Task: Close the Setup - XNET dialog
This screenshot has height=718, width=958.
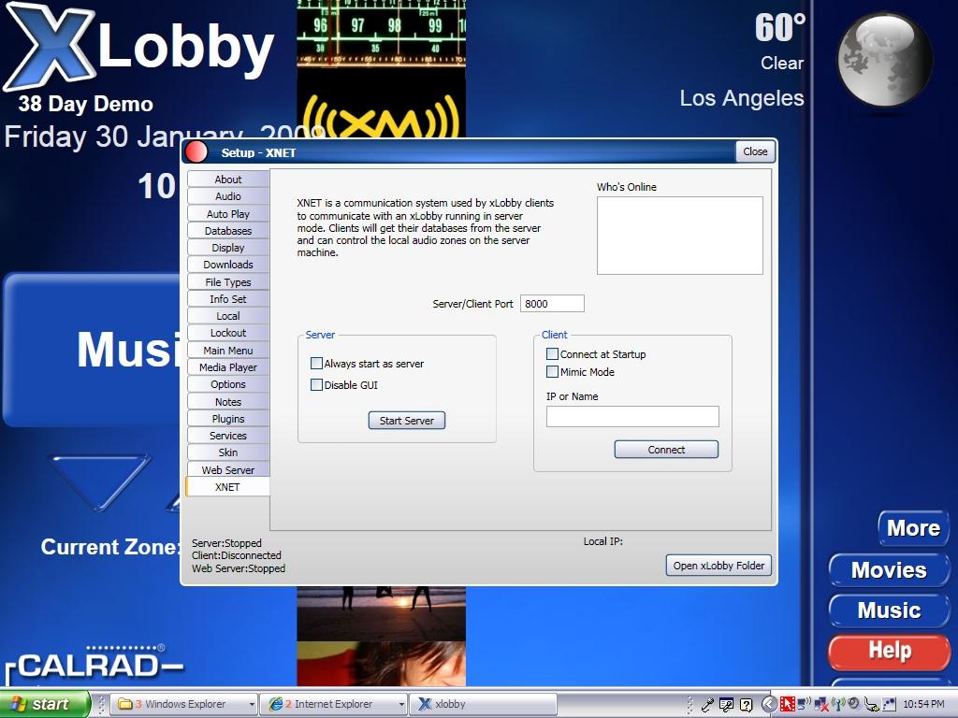Action: pos(755,151)
